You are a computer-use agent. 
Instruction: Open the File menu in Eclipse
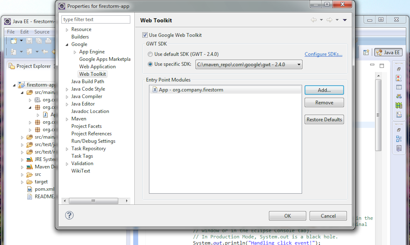[x=11, y=32]
